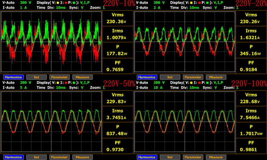
Task: Open Parameter in the 220V-100% panel
Action: pos(193,157)
